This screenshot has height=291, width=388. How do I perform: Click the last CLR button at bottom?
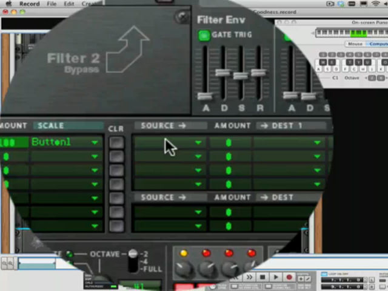pyautogui.click(x=116, y=226)
